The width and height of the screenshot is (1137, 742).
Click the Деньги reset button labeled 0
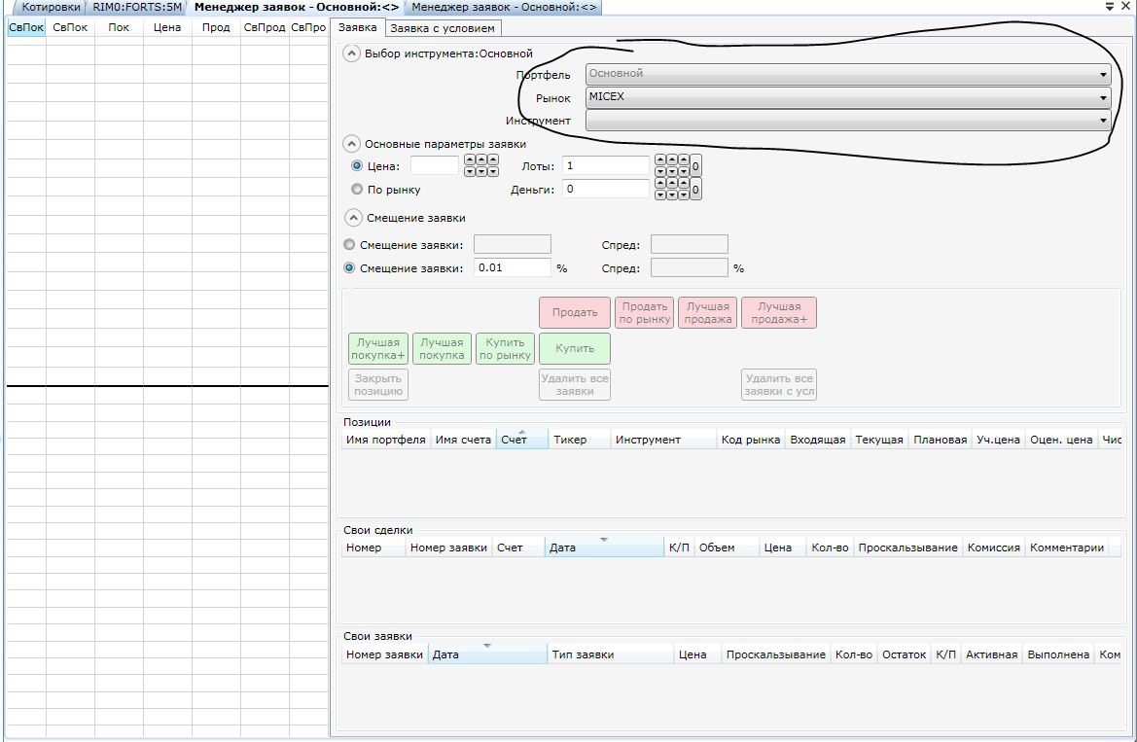(x=695, y=190)
